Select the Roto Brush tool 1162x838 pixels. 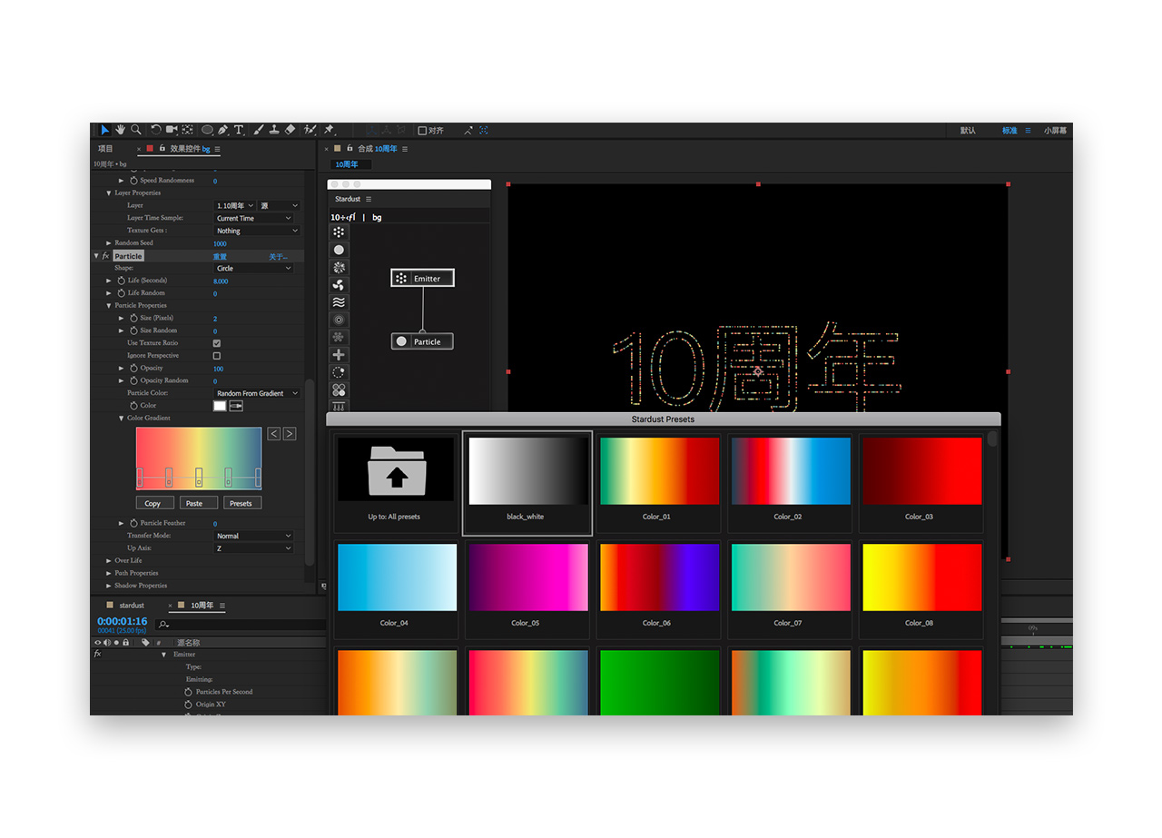310,130
